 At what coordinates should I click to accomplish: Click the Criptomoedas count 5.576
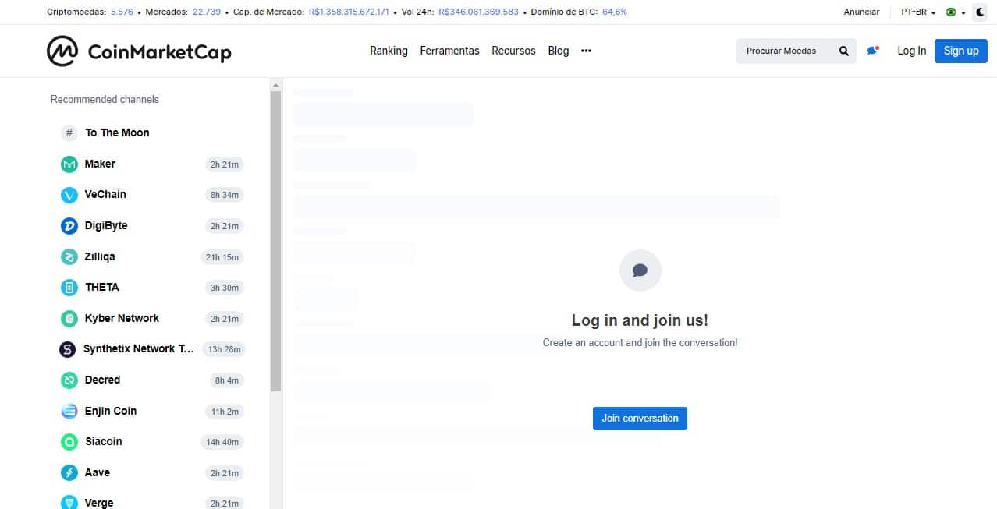[122, 12]
